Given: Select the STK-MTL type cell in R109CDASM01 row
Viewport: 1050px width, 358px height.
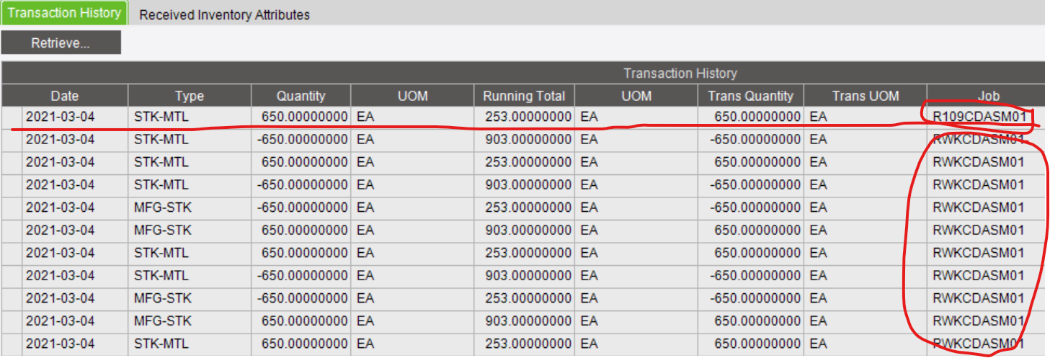Looking at the screenshot, I should click(190, 117).
